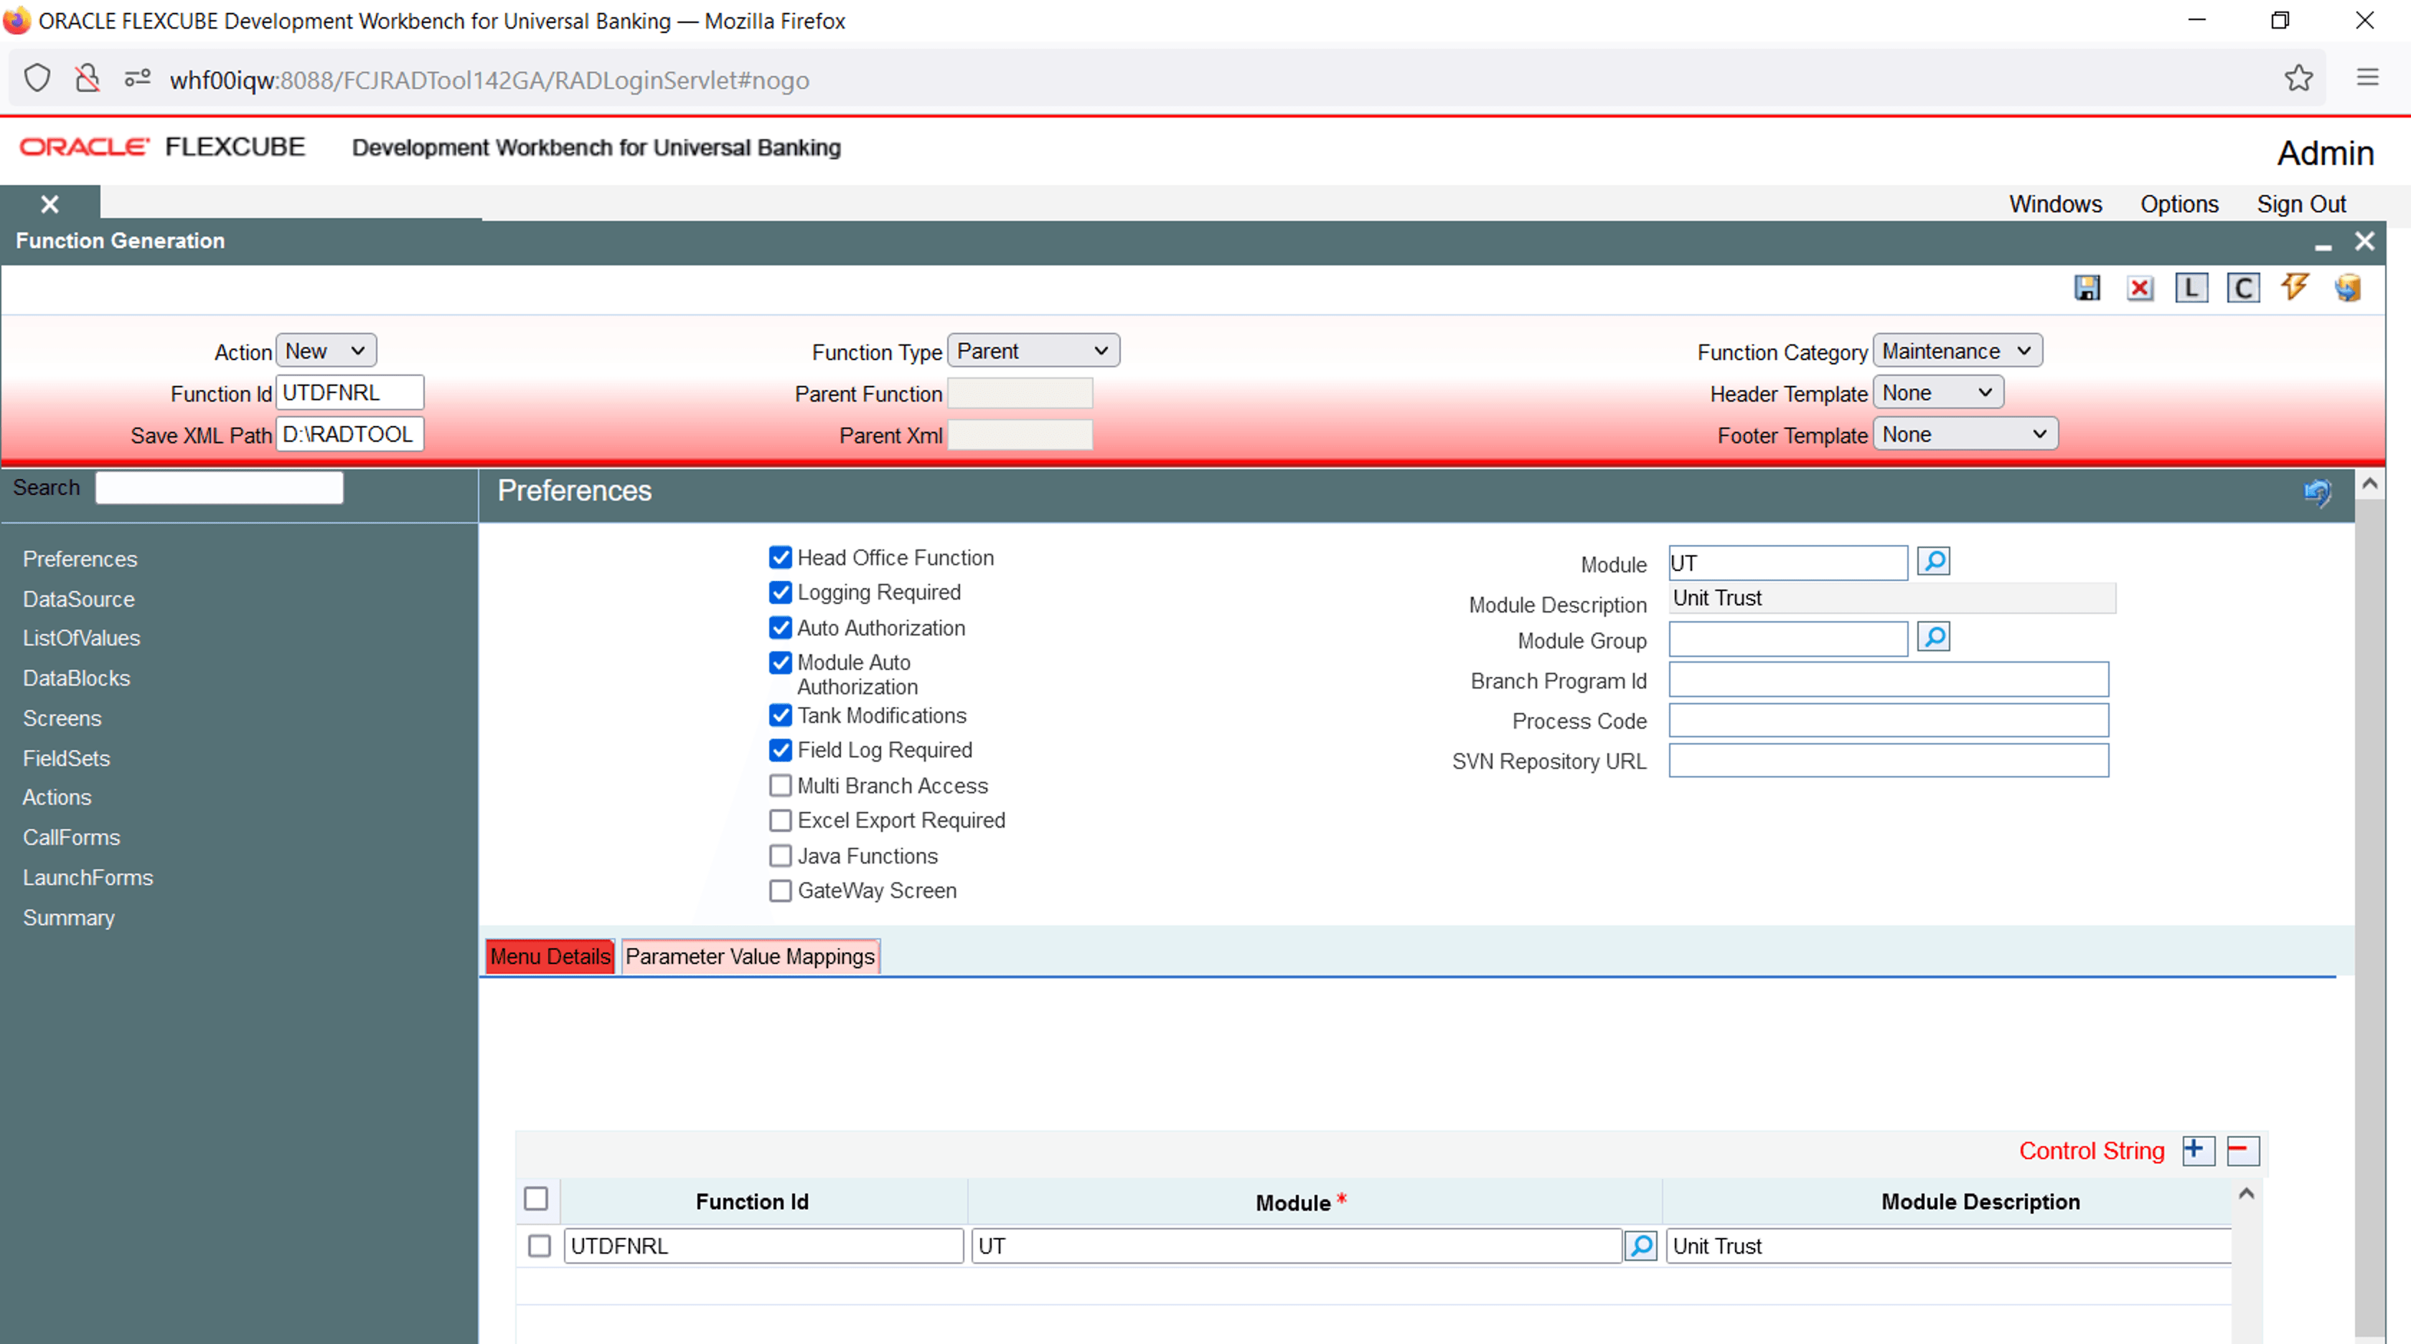This screenshot has height=1344, width=2411.
Task: Open the Action dropdown
Action: pos(326,351)
